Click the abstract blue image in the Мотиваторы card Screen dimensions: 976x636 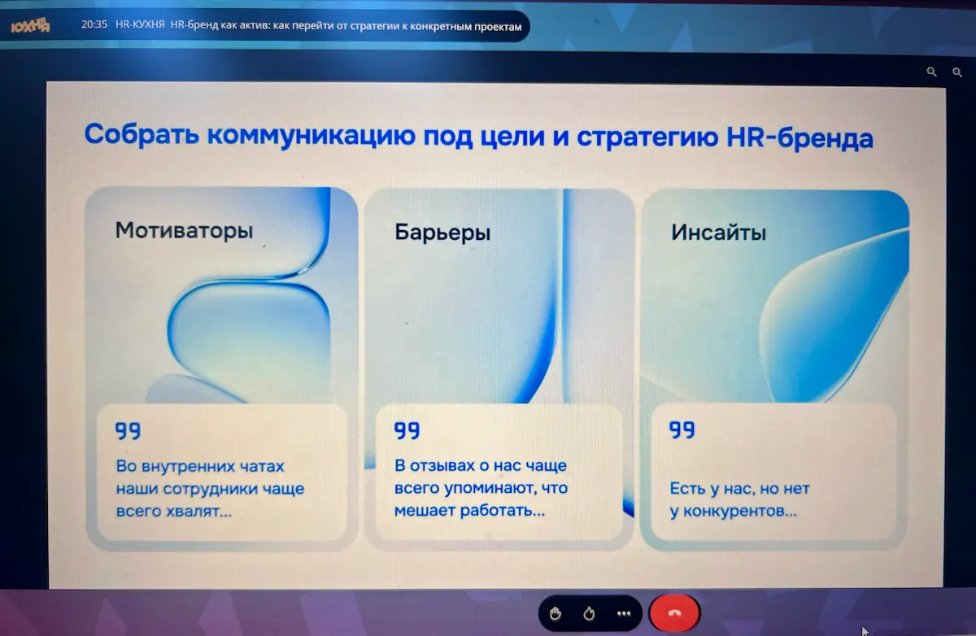point(221,294)
